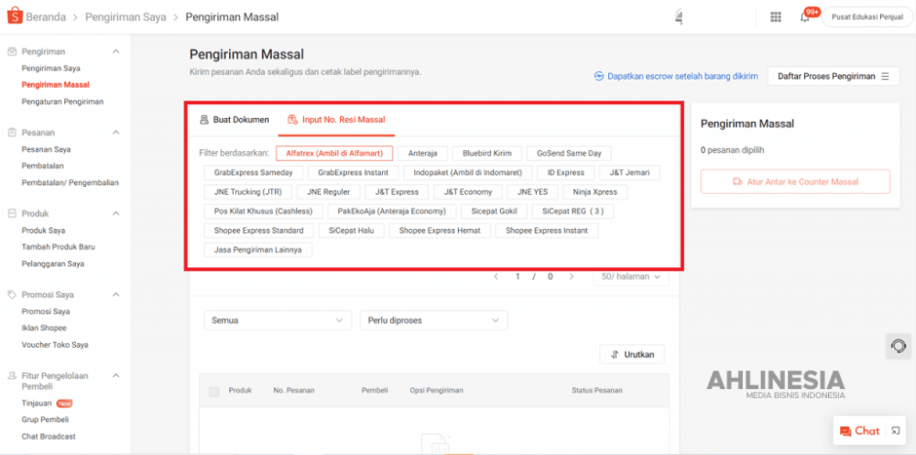Open Daftar Proses Pengiriman menu

[x=834, y=76]
